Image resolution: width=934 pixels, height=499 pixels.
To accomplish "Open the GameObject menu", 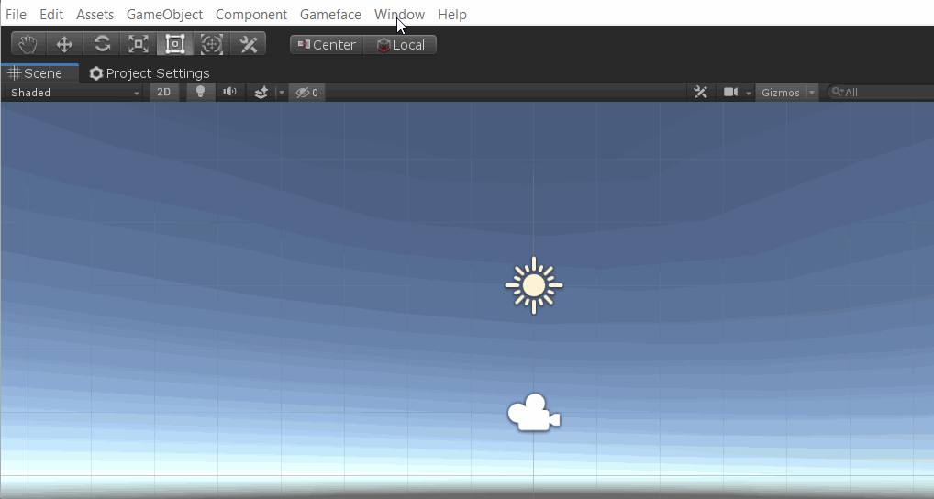I will pos(164,15).
